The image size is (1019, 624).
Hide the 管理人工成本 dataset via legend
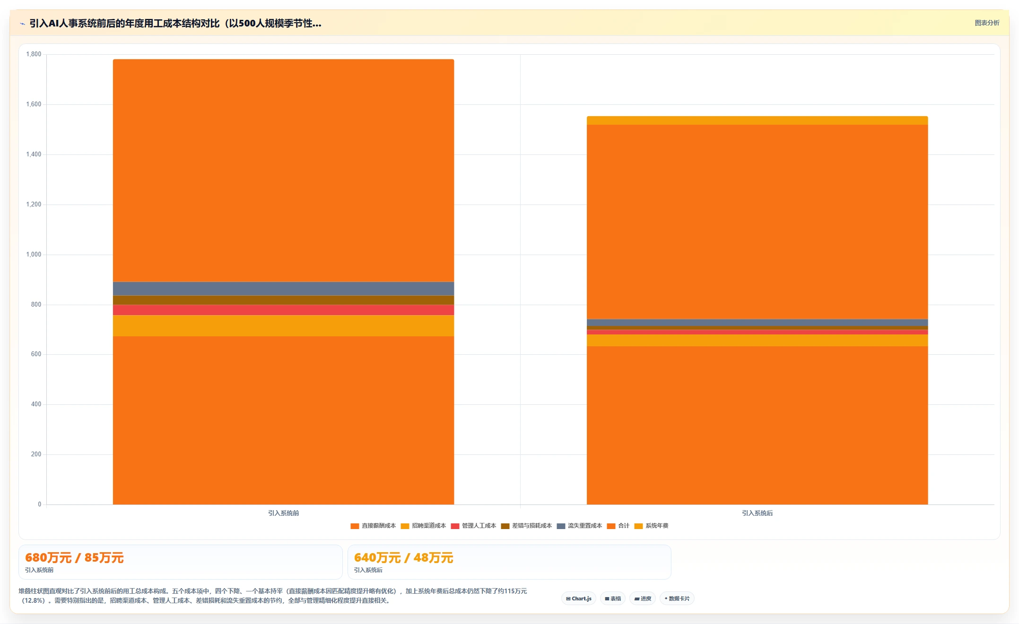(473, 526)
